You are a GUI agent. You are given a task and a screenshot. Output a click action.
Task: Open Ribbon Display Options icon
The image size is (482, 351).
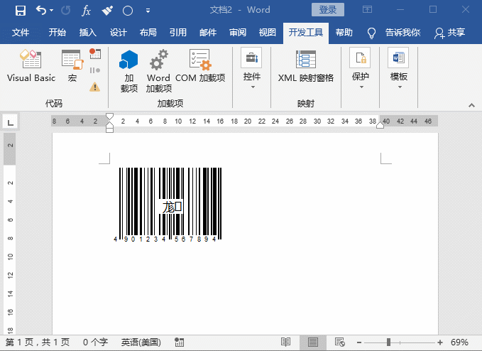(367, 10)
